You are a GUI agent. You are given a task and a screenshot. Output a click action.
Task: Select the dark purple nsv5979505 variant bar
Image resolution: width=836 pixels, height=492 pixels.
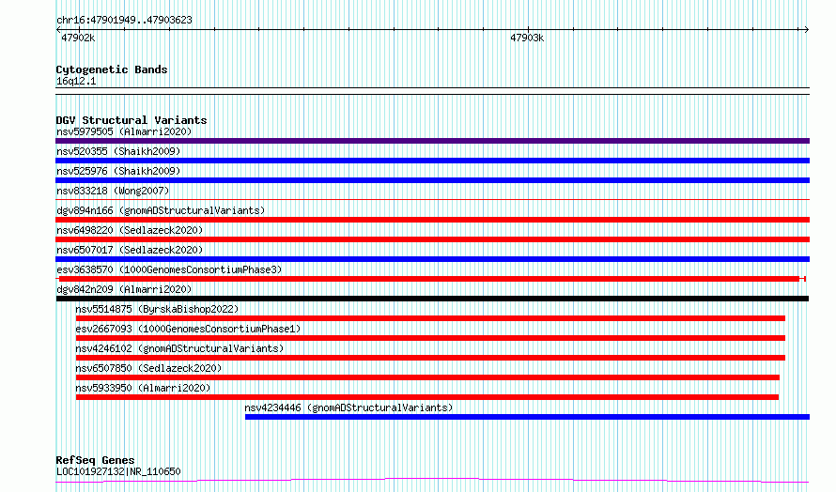pos(432,141)
